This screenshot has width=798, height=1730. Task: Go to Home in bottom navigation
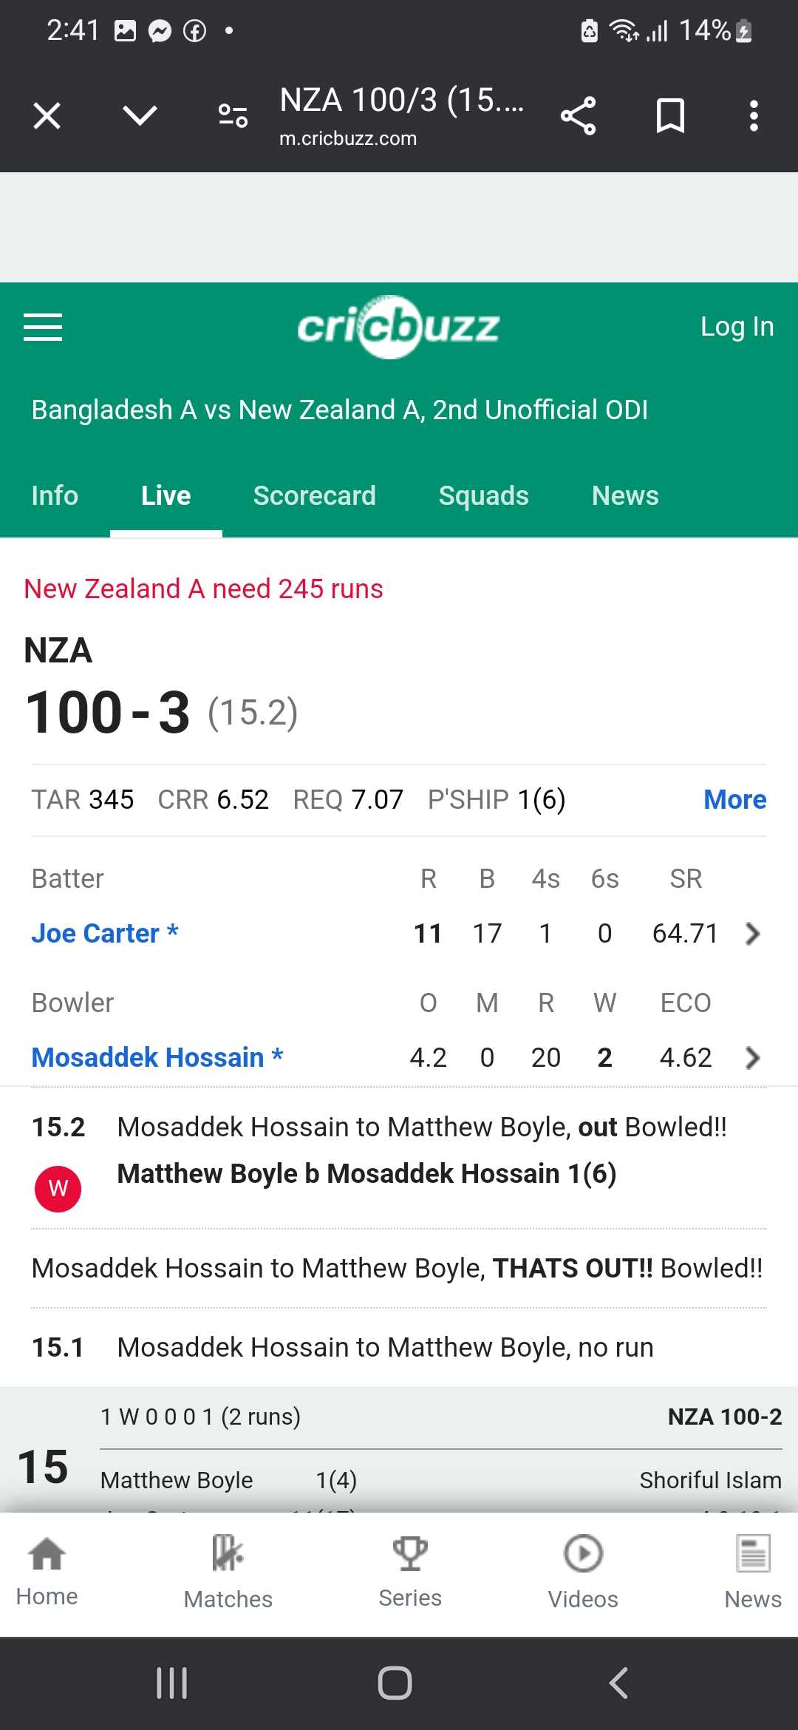(47, 1571)
